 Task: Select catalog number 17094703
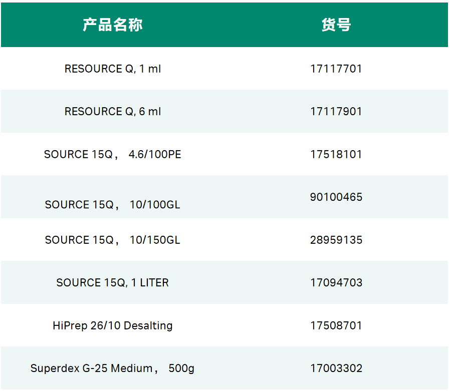coord(335,282)
